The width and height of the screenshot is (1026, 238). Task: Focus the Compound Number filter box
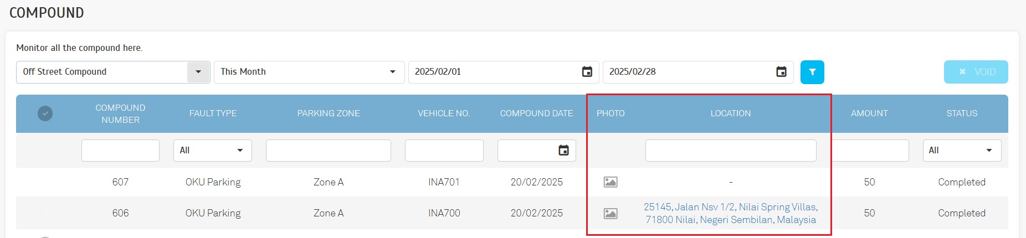click(120, 151)
